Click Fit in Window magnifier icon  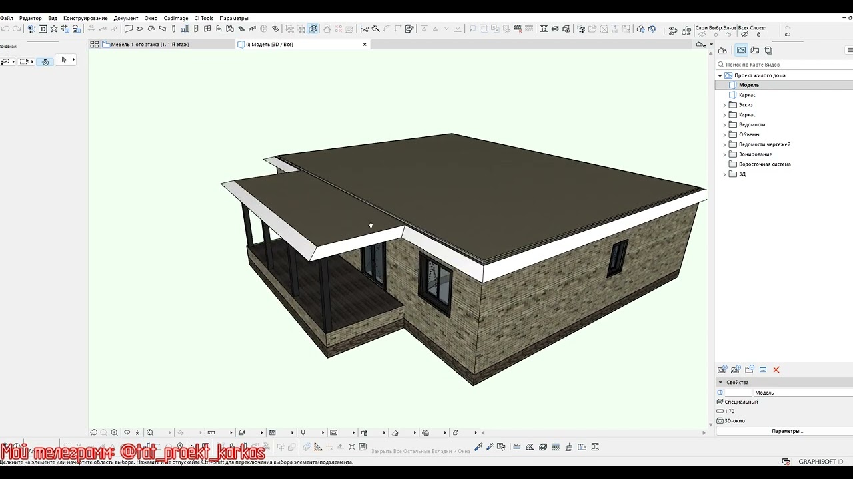click(149, 432)
